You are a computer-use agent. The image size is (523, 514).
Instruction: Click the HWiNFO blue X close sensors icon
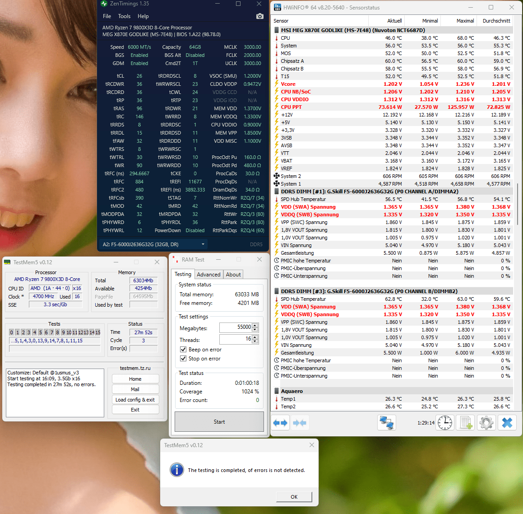tap(507, 423)
